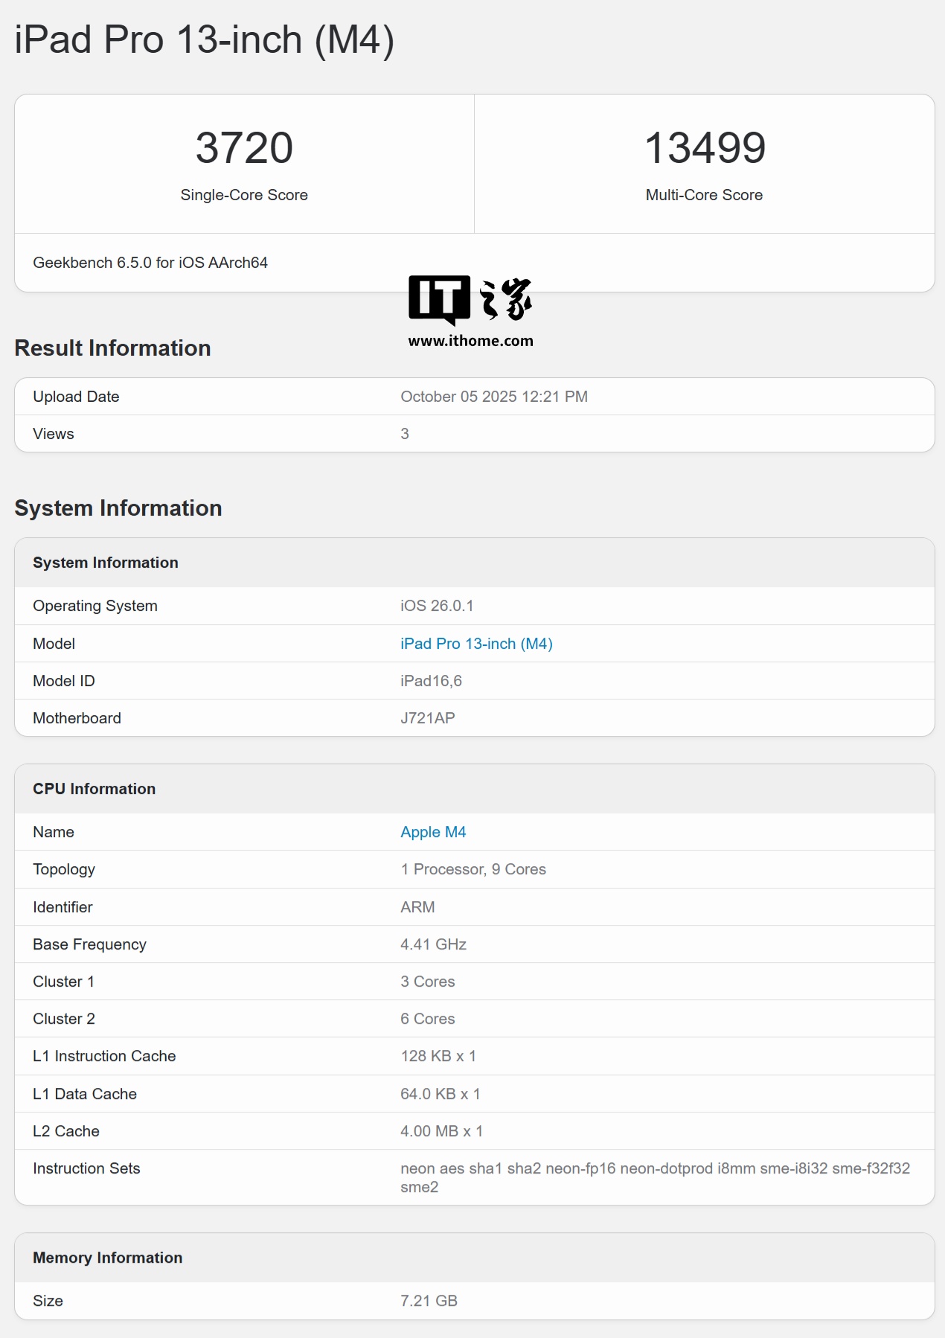
Task: Click the 1 Processor, 9 Cores topology value
Action: 473,869
